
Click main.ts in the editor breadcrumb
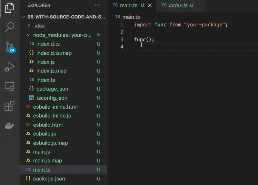click(131, 17)
